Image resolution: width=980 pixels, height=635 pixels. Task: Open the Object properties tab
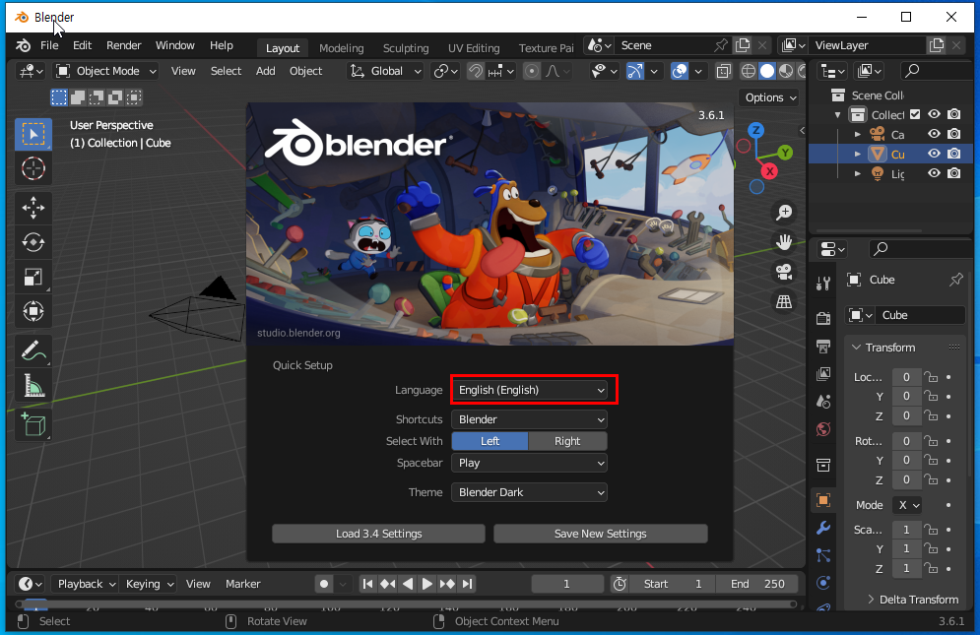pyautogui.click(x=823, y=500)
